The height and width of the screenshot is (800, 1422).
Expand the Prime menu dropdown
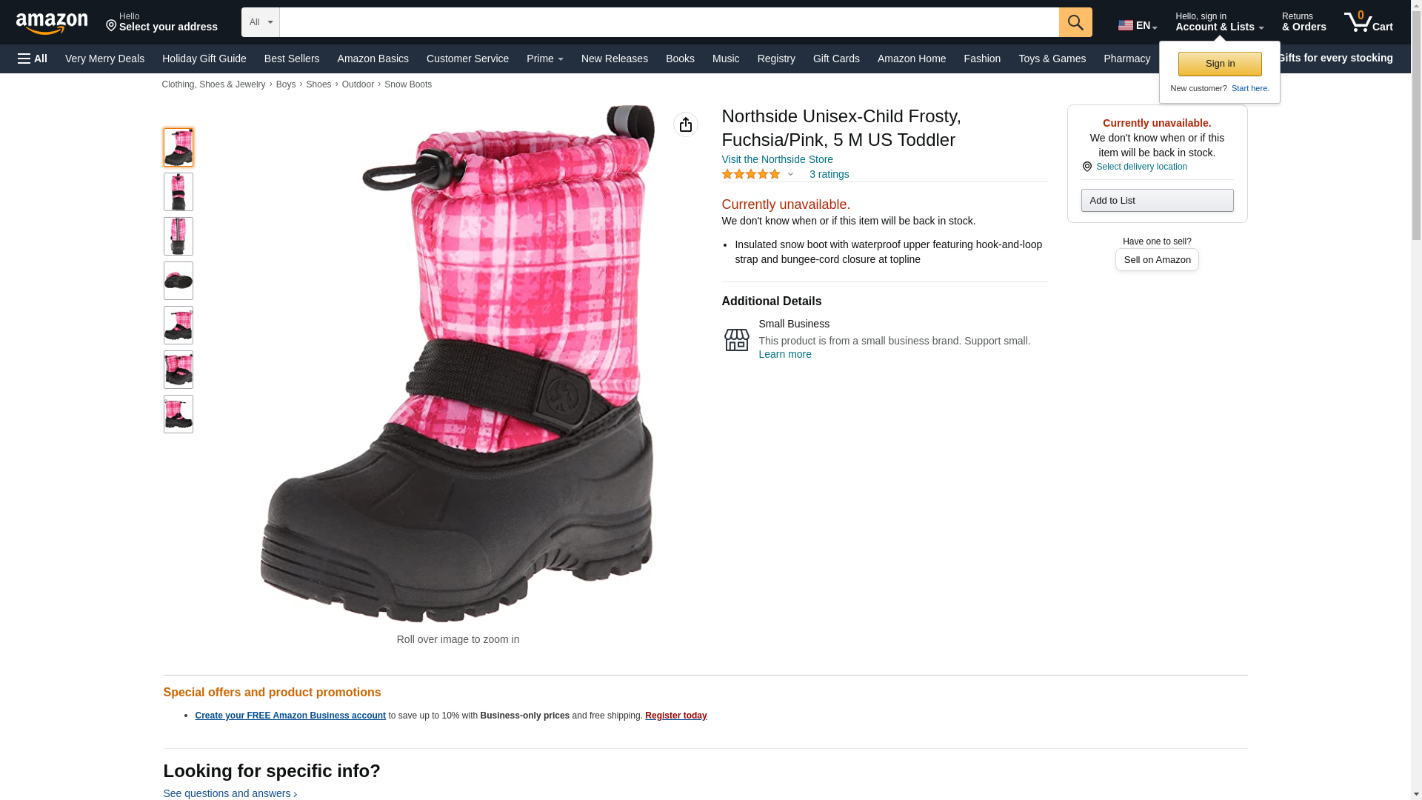pos(544,59)
